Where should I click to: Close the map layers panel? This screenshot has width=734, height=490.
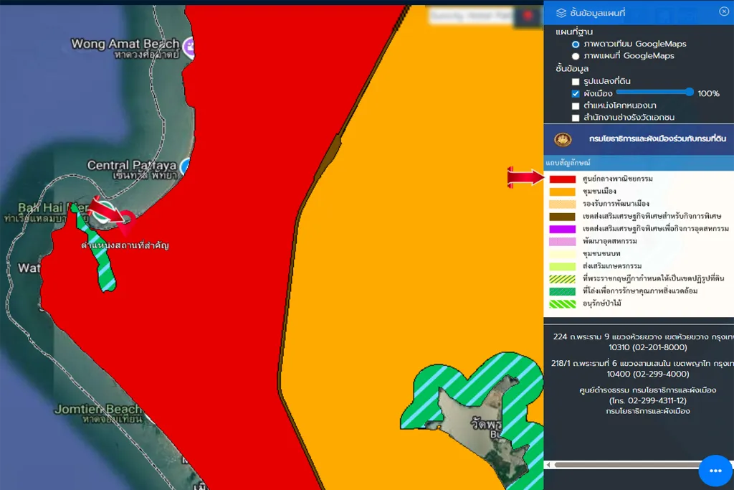click(723, 11)
